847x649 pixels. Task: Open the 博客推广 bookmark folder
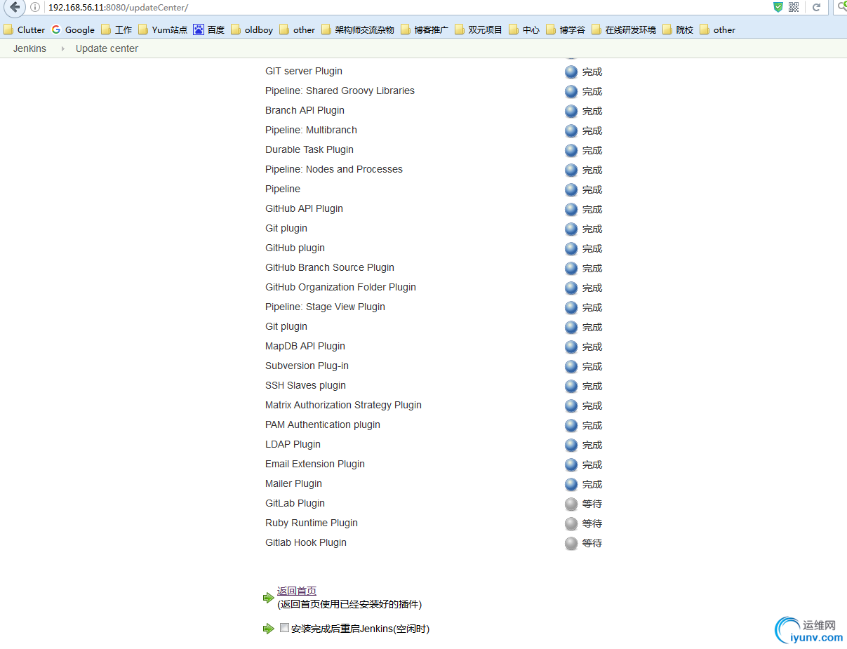(425, 29)
